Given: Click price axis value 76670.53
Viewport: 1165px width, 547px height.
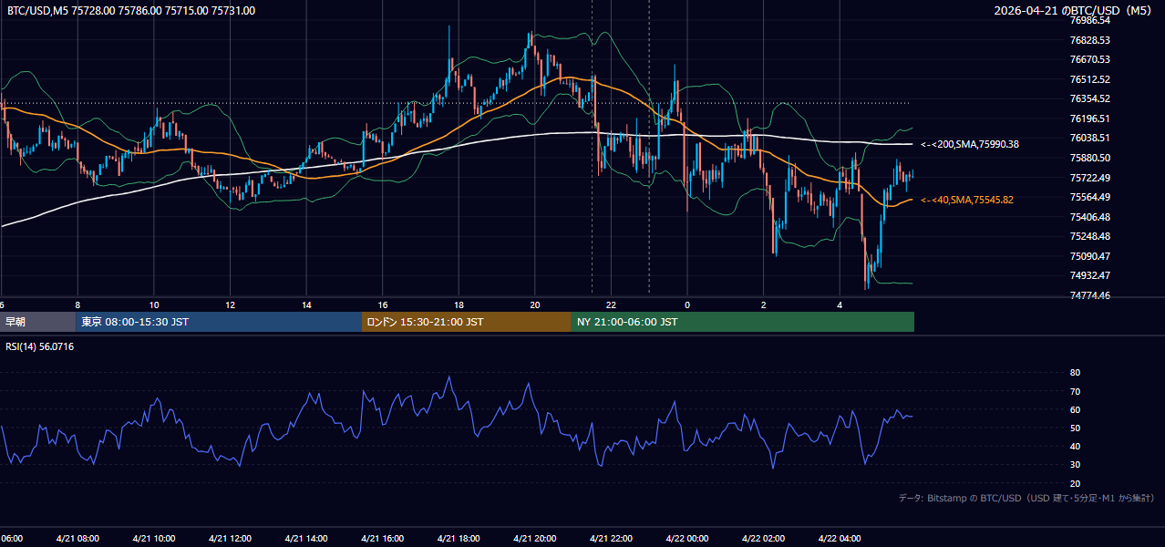Looking at the screenshot, I should (x=1089, y=59).
